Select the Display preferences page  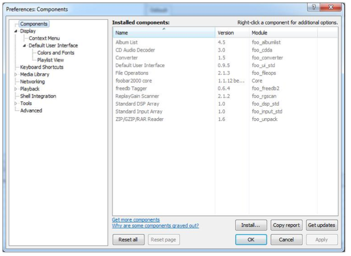click(x=28, y=31)
